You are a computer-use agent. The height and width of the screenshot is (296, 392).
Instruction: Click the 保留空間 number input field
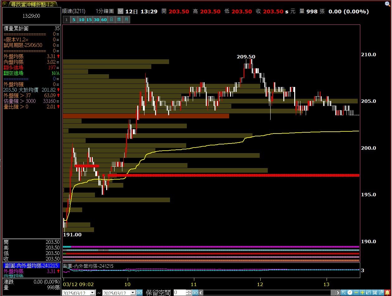(179, 293)
